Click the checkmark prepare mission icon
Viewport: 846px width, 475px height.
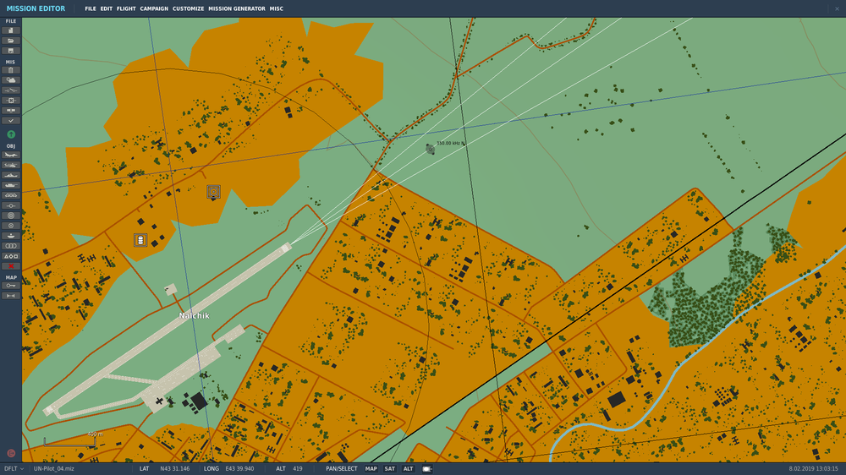pos(11,121)
